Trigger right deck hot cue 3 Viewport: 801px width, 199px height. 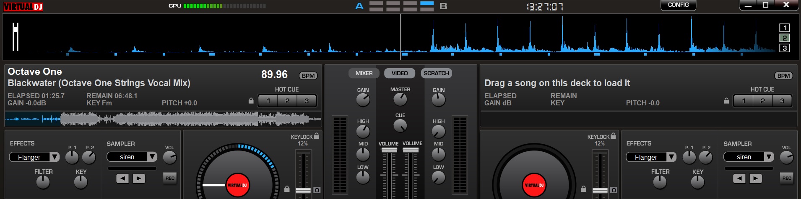782,101
